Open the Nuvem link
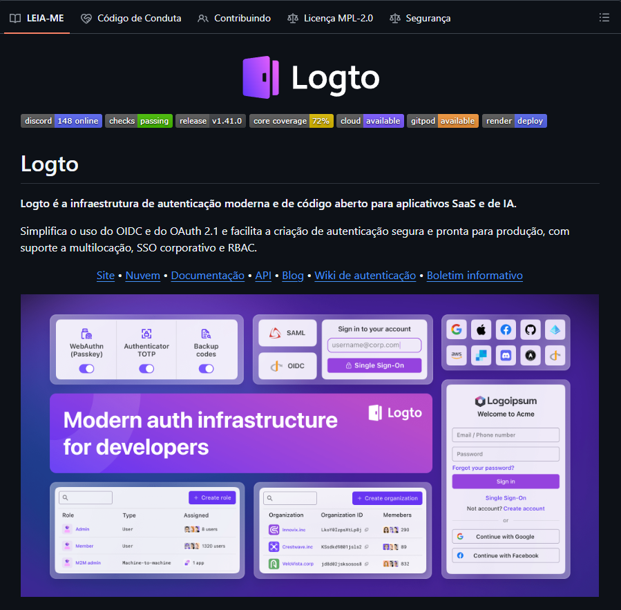The image size is (621, 610). tap(142, 275)
